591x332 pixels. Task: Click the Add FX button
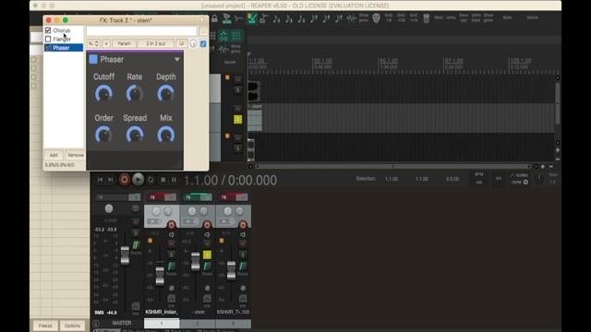click(54, 155)
